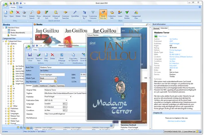Toggle the Book Info Bar
Screen dimensions: 205x136
tap(103, 15)
